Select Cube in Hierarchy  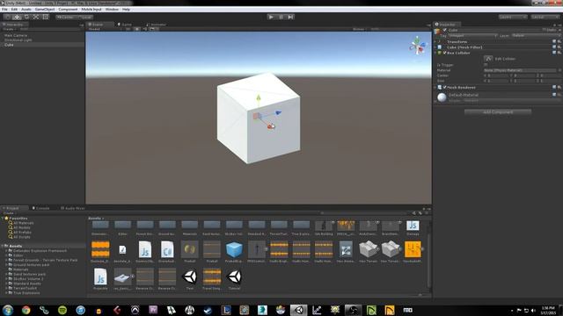(9, 45)
